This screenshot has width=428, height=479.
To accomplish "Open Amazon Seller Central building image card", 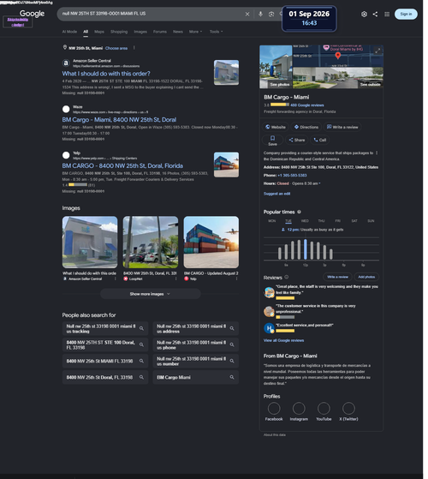I will pos(90,242).
